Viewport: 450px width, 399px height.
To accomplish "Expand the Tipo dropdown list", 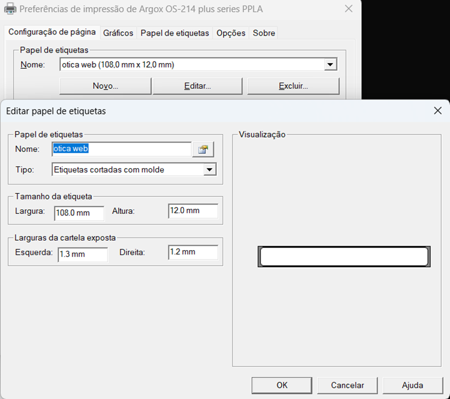I will coord(209,169).
